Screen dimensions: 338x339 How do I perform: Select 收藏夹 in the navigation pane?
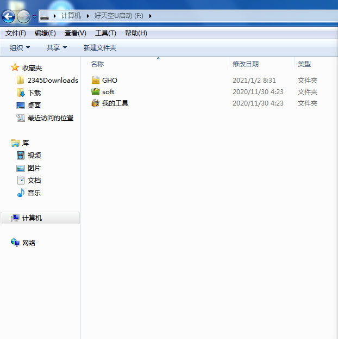(x=32, y=68)
